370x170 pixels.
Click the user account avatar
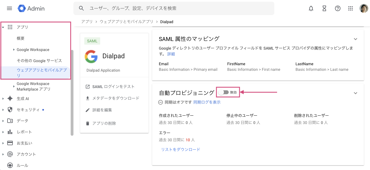[x=364, y=8]
